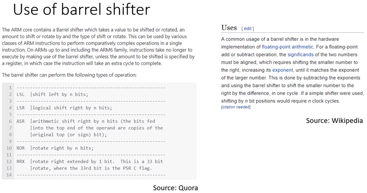
Task: Click the RRX mnemonic in code block
Action: [21, 161]
